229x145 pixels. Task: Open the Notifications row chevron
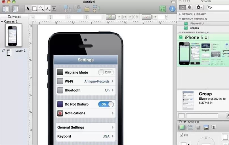pyautogui.click(x=112, y=113)
